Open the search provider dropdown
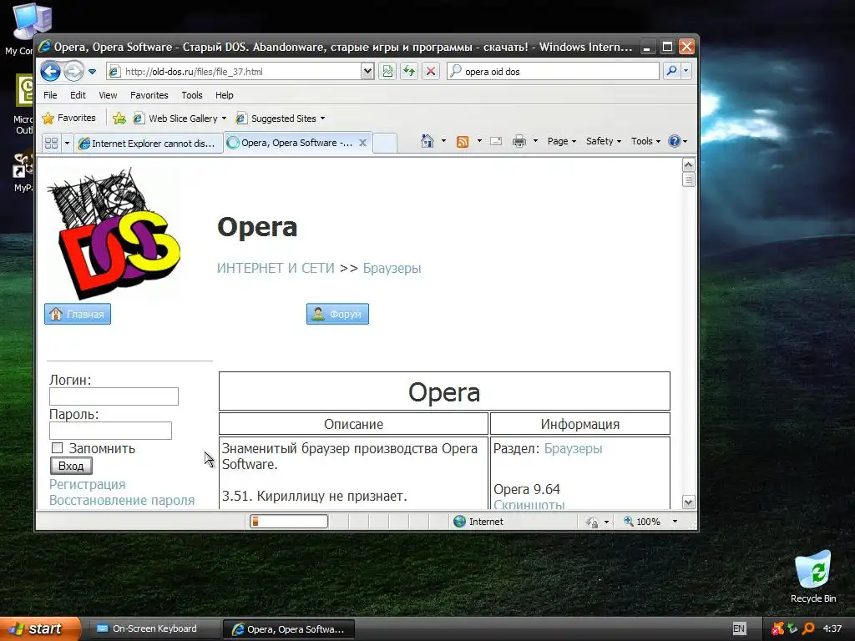 [686, 71]
